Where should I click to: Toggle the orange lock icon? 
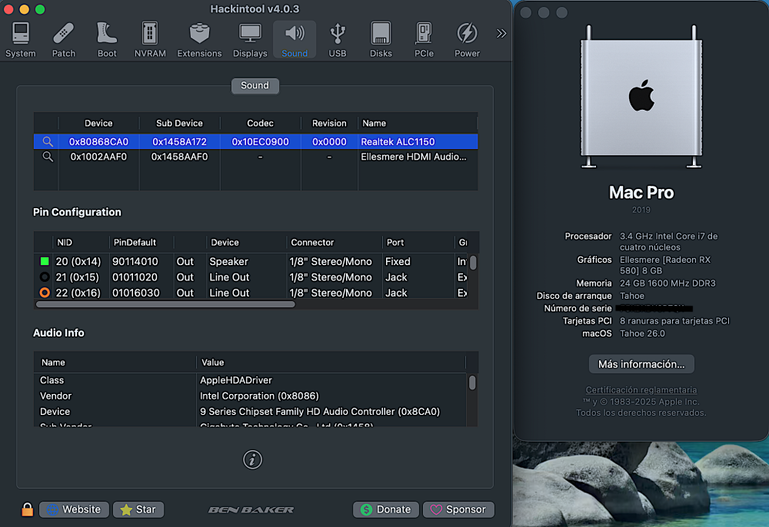[x=28, y=509]
